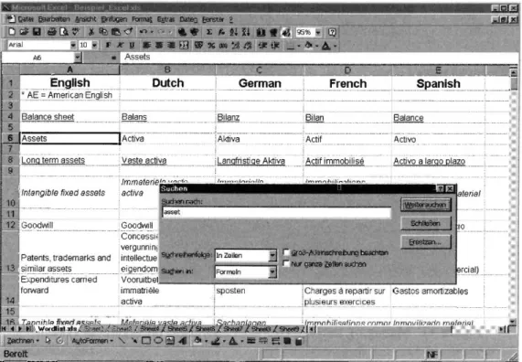
Task: Copy selection using the Copy icon
Action: 103,32
